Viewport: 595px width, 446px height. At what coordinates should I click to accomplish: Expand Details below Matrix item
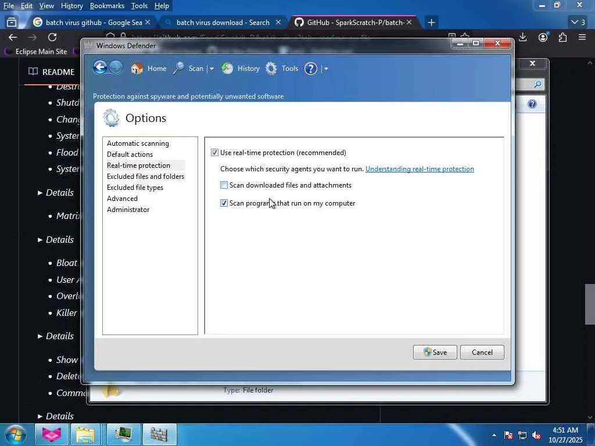(x=56, y=240)
